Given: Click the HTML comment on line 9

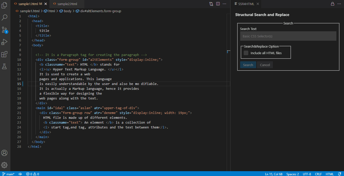Looking at the screenshot, I should (x=91, y=55).
